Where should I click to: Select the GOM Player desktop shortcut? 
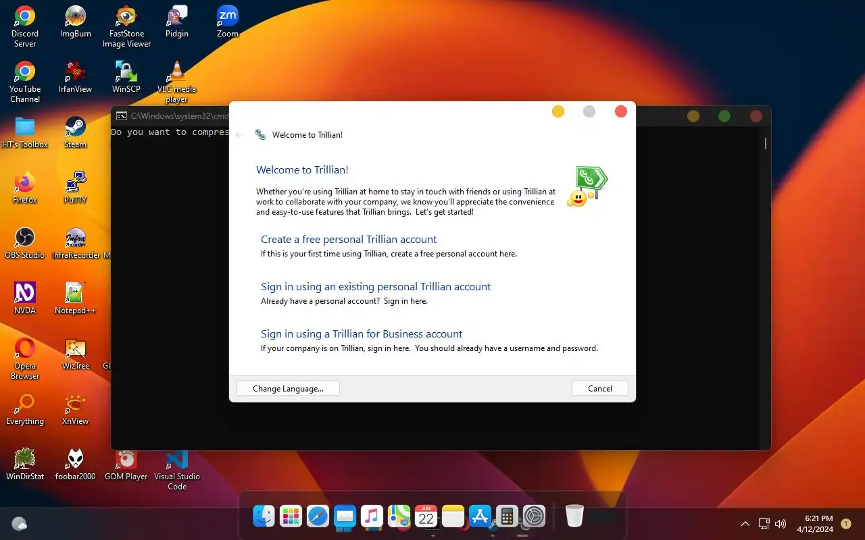point(126,465)
